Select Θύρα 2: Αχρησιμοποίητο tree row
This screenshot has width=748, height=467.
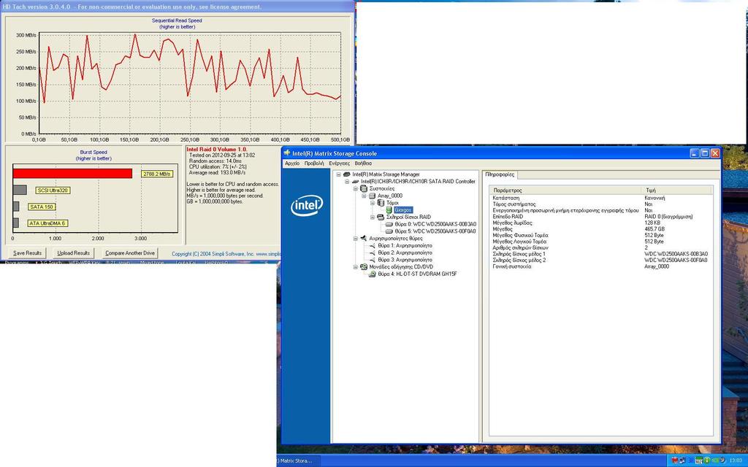coord(405,252)
